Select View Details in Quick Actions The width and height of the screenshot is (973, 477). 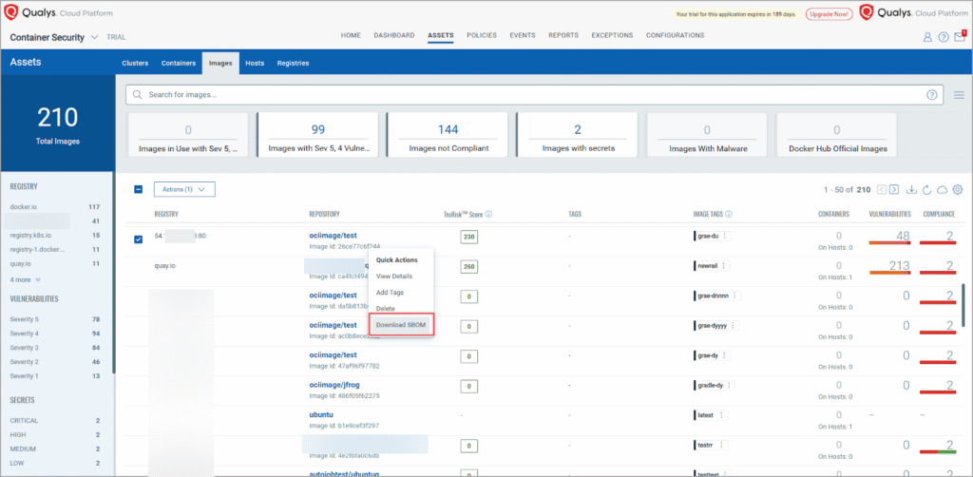[394, 276]
